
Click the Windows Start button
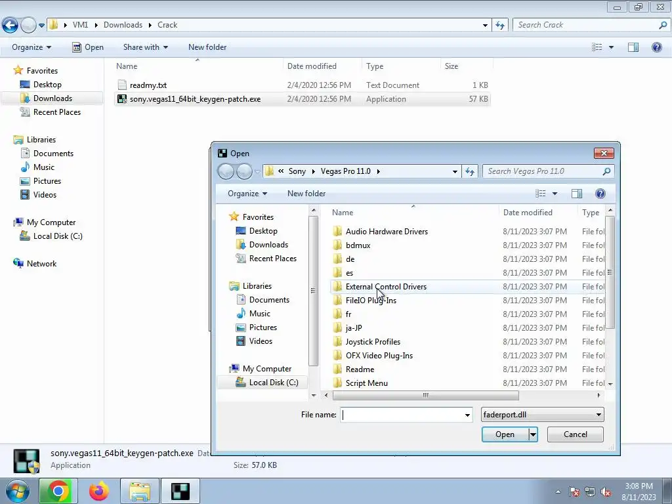17,491
